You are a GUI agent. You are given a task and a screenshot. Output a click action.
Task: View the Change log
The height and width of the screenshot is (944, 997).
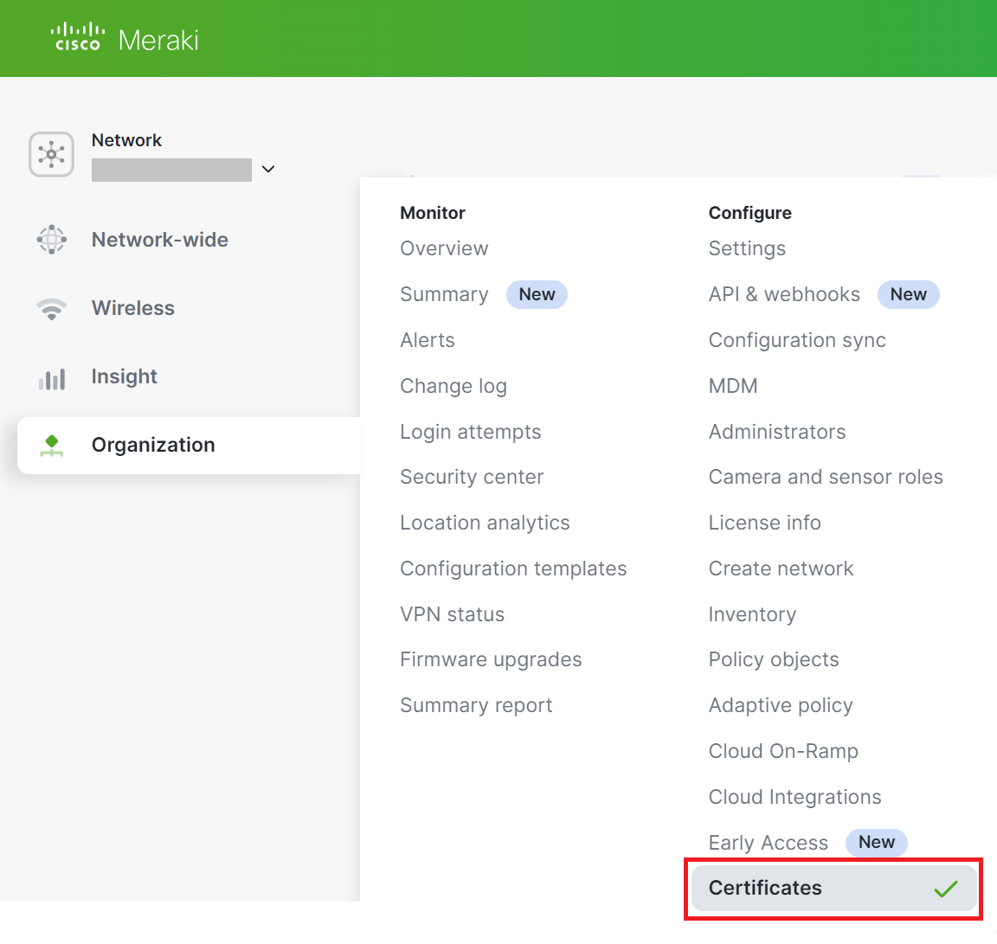pyautogui.click(x=453, y=386)
